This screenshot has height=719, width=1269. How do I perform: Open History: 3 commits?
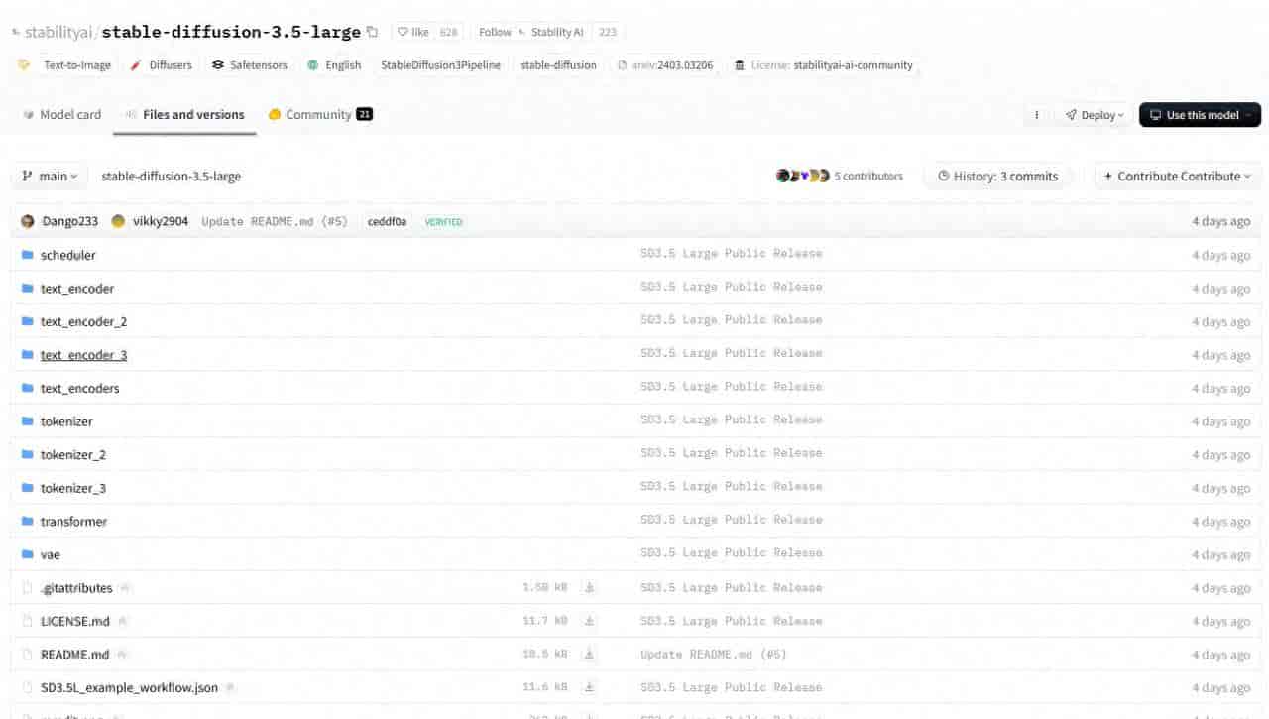click(997, 177)
